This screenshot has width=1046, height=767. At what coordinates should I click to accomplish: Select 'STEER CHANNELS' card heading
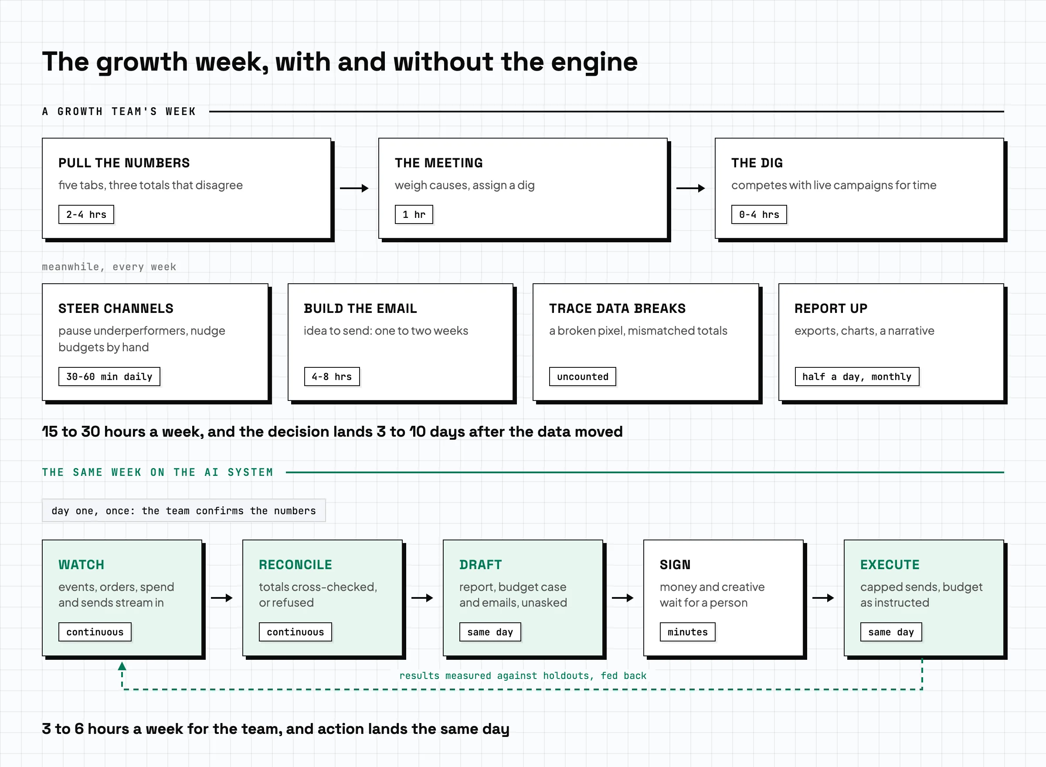pos(116,309)
